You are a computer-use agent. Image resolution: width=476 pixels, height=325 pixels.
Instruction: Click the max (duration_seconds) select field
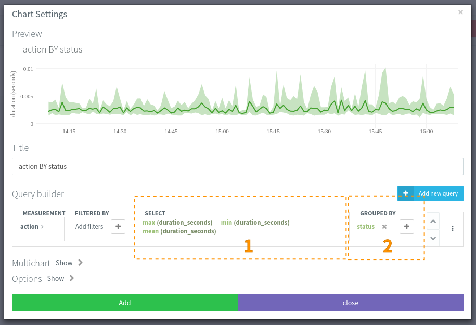tap(177, 223)
